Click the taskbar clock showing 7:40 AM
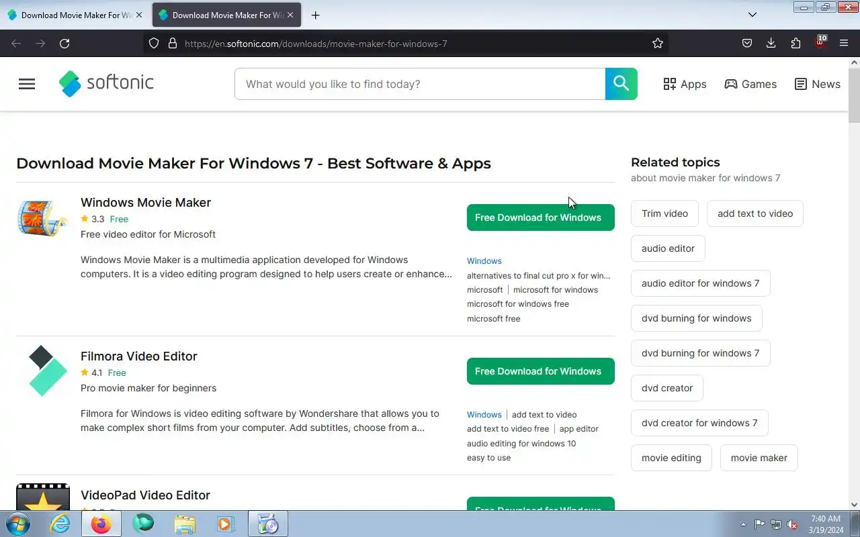Screen dimensions: 860x537 826,524
